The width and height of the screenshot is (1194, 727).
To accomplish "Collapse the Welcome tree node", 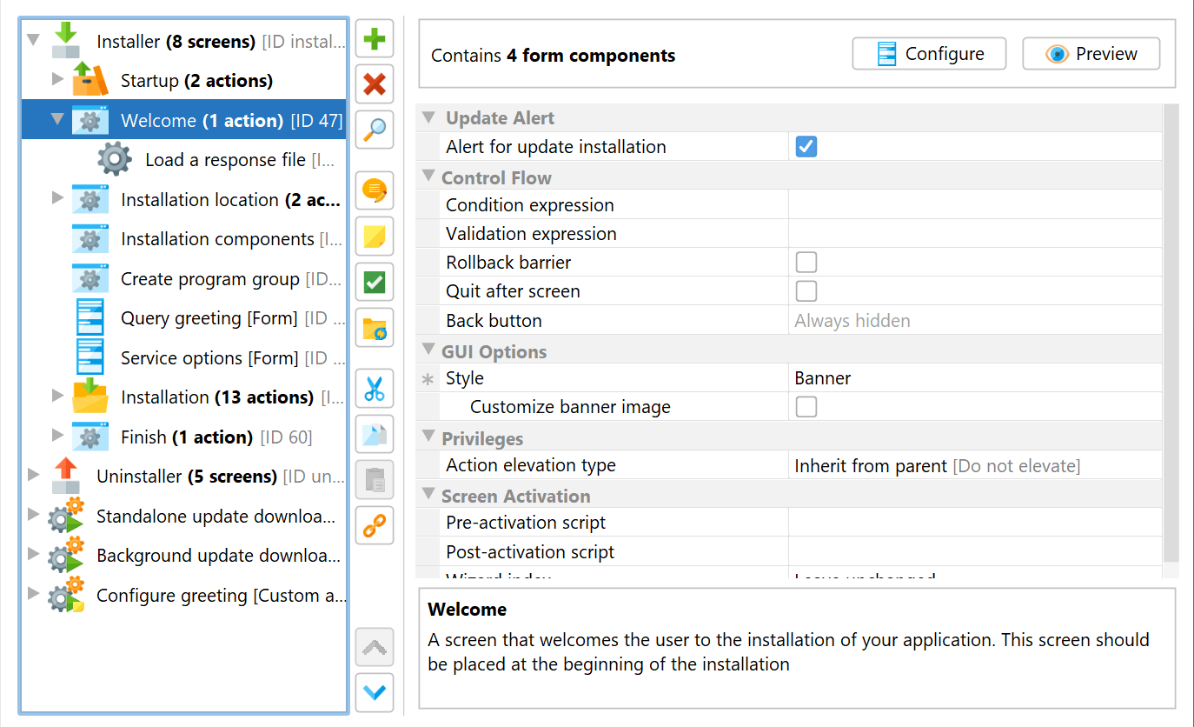I will tap(57, 118).
